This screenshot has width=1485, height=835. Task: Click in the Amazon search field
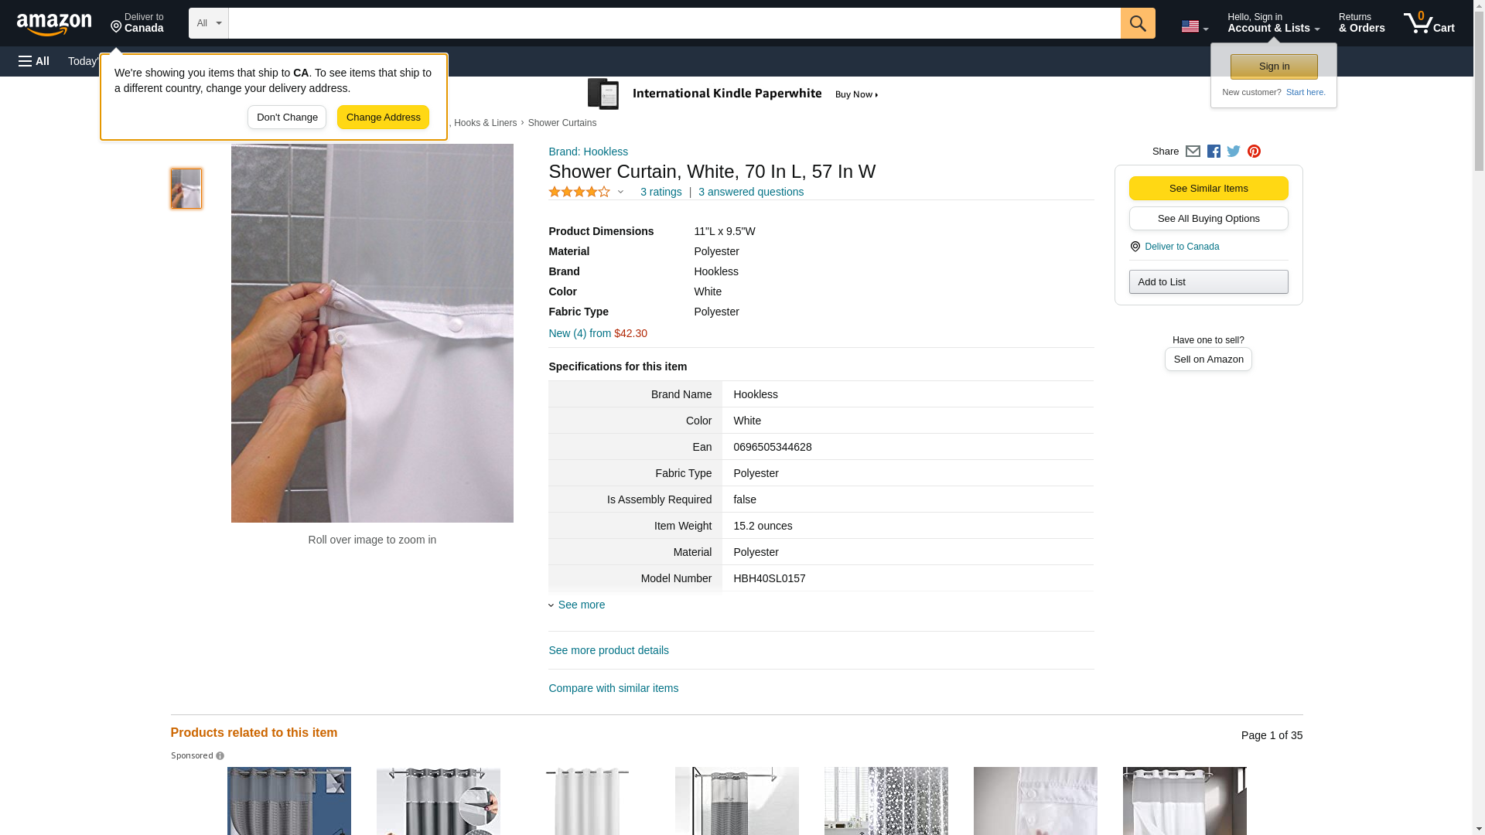coord(673,23)
